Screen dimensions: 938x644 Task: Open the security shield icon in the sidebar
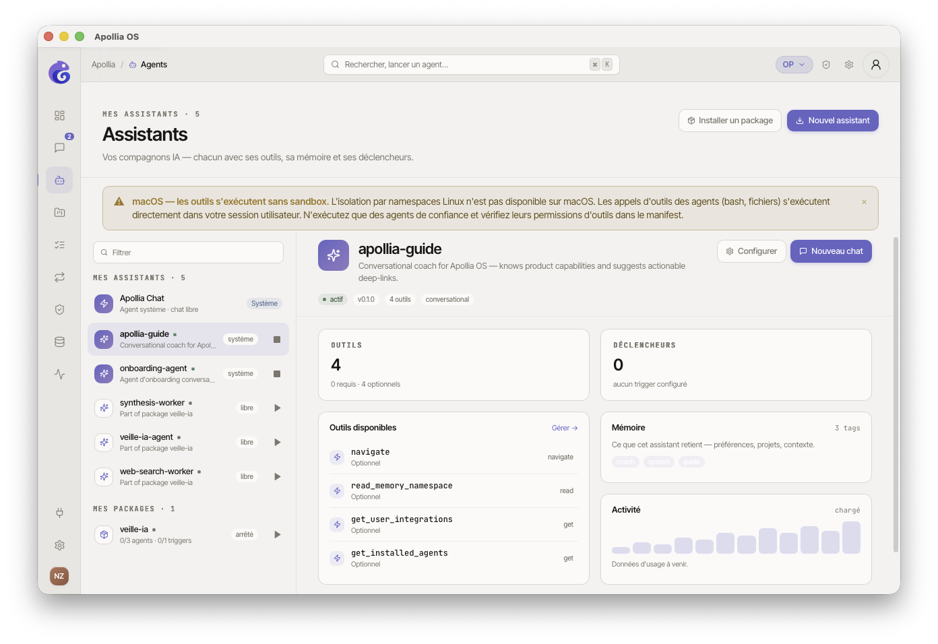[59, 309]
